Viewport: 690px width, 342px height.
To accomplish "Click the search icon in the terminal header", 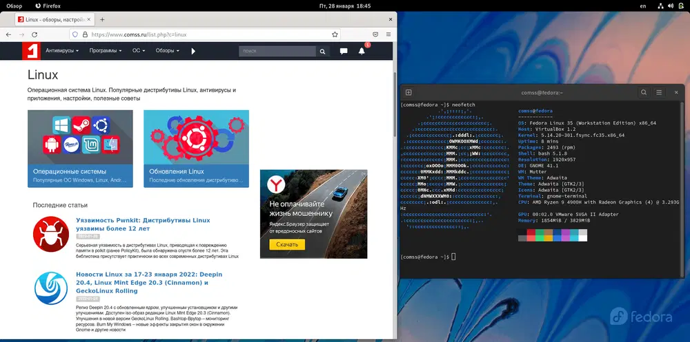I will [x=643, y=92].
